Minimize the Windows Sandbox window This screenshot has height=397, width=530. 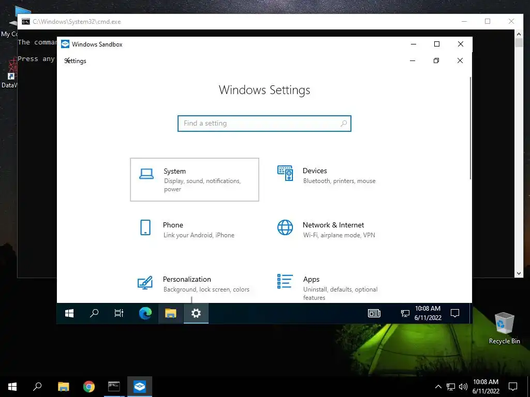pyautogui.click(x=413, y=44)
